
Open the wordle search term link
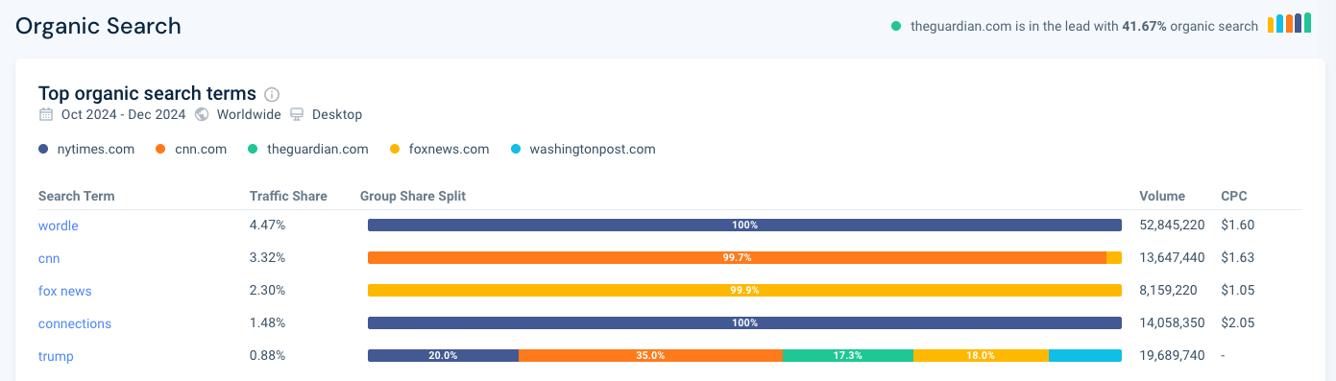point(59,226)
